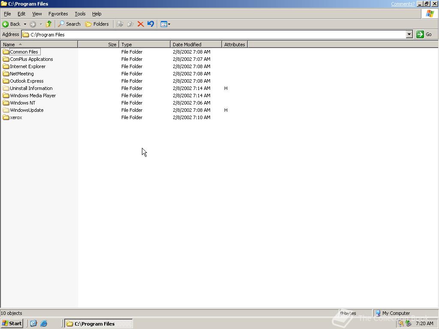
Task: Click the blue Undo icon
Action: pos(150,24)
